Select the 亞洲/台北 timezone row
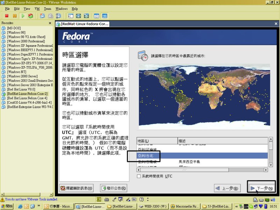280x210 pixels. (x=202, y=156)
